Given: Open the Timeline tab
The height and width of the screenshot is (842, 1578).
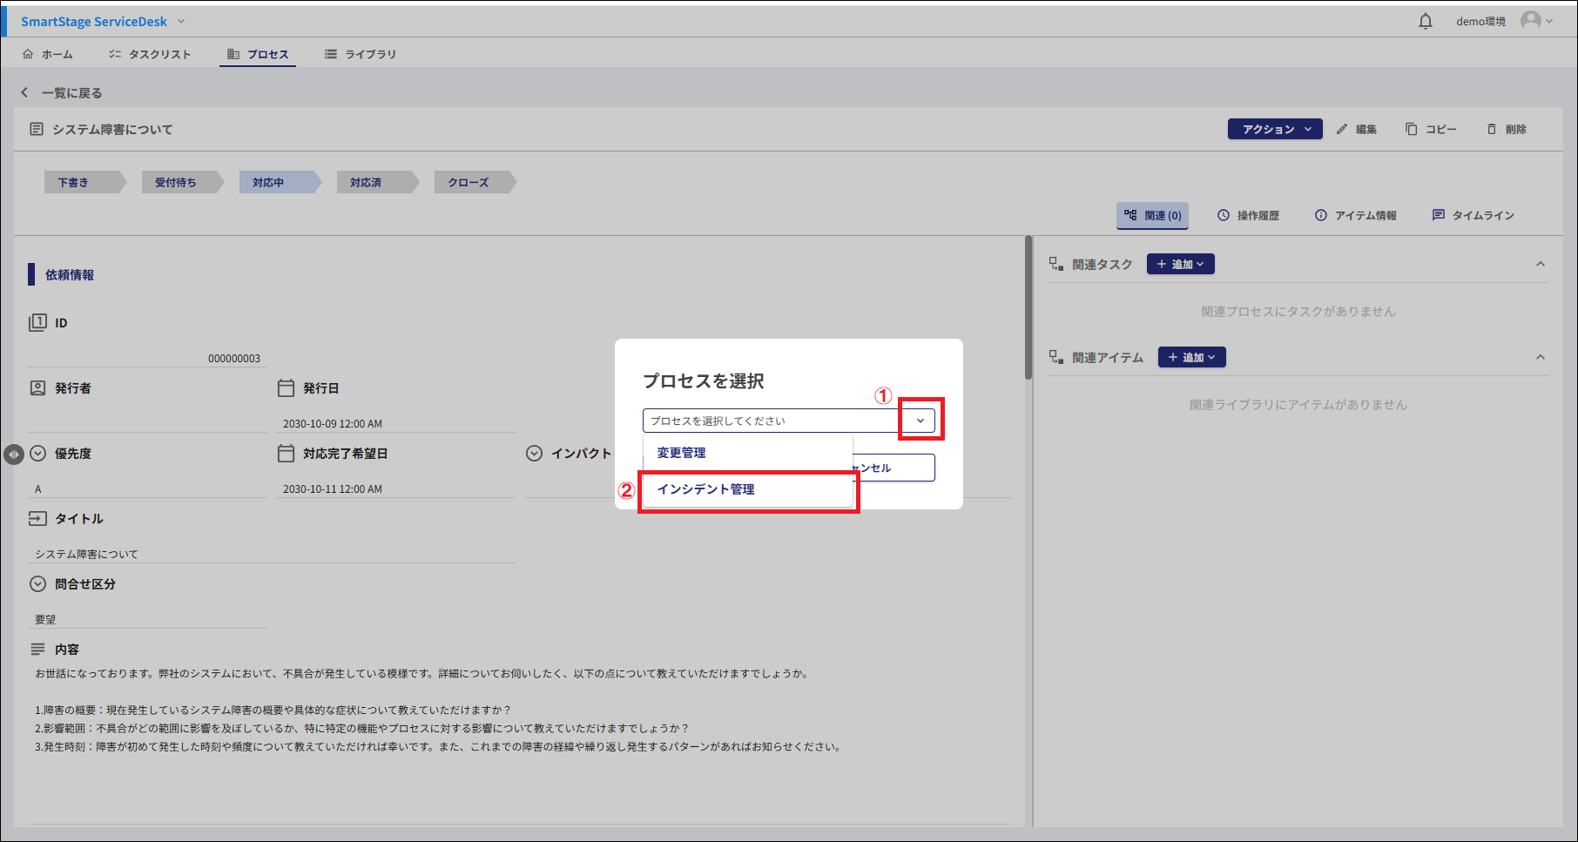Looking at the screenshot, I should pos(1473,215).
